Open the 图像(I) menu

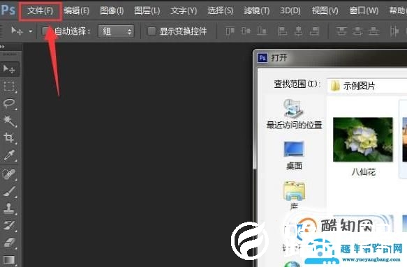(112, 11)
